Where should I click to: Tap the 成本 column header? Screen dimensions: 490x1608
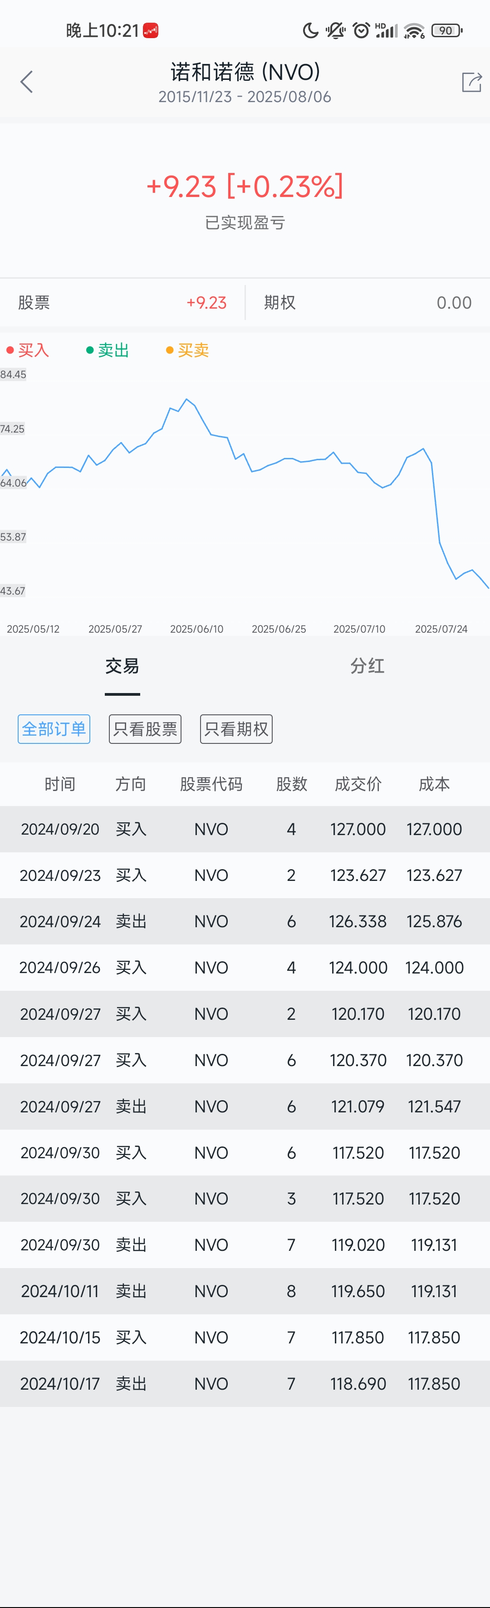pos(435,784)
